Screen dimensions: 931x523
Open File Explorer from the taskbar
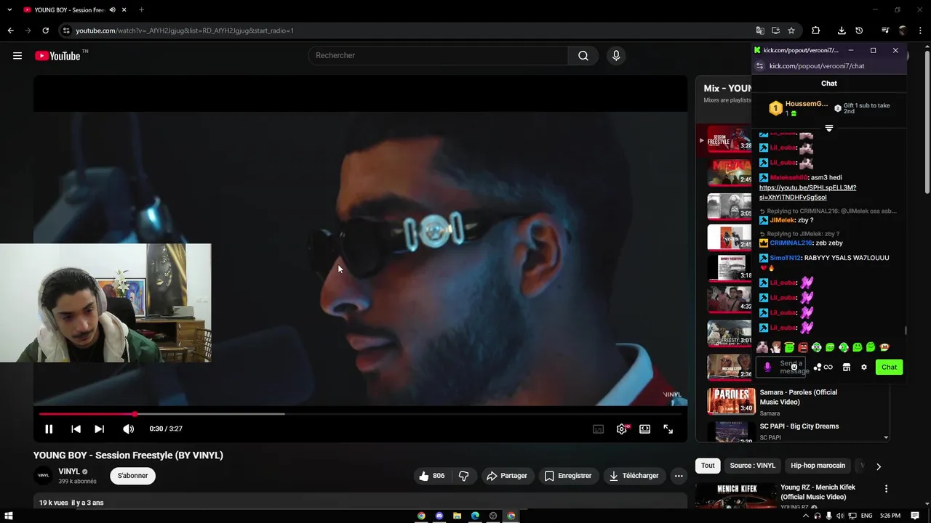[x=457, y=516]
